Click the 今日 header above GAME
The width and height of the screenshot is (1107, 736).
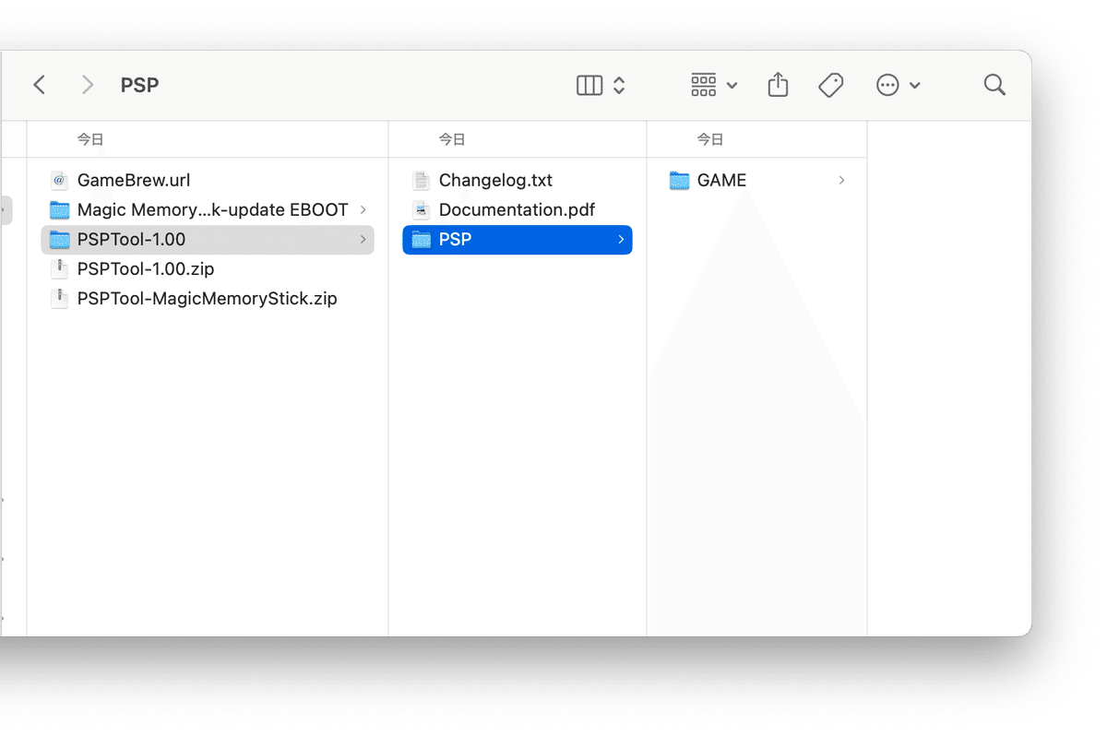pyautogui.click(x=710, y=139)
